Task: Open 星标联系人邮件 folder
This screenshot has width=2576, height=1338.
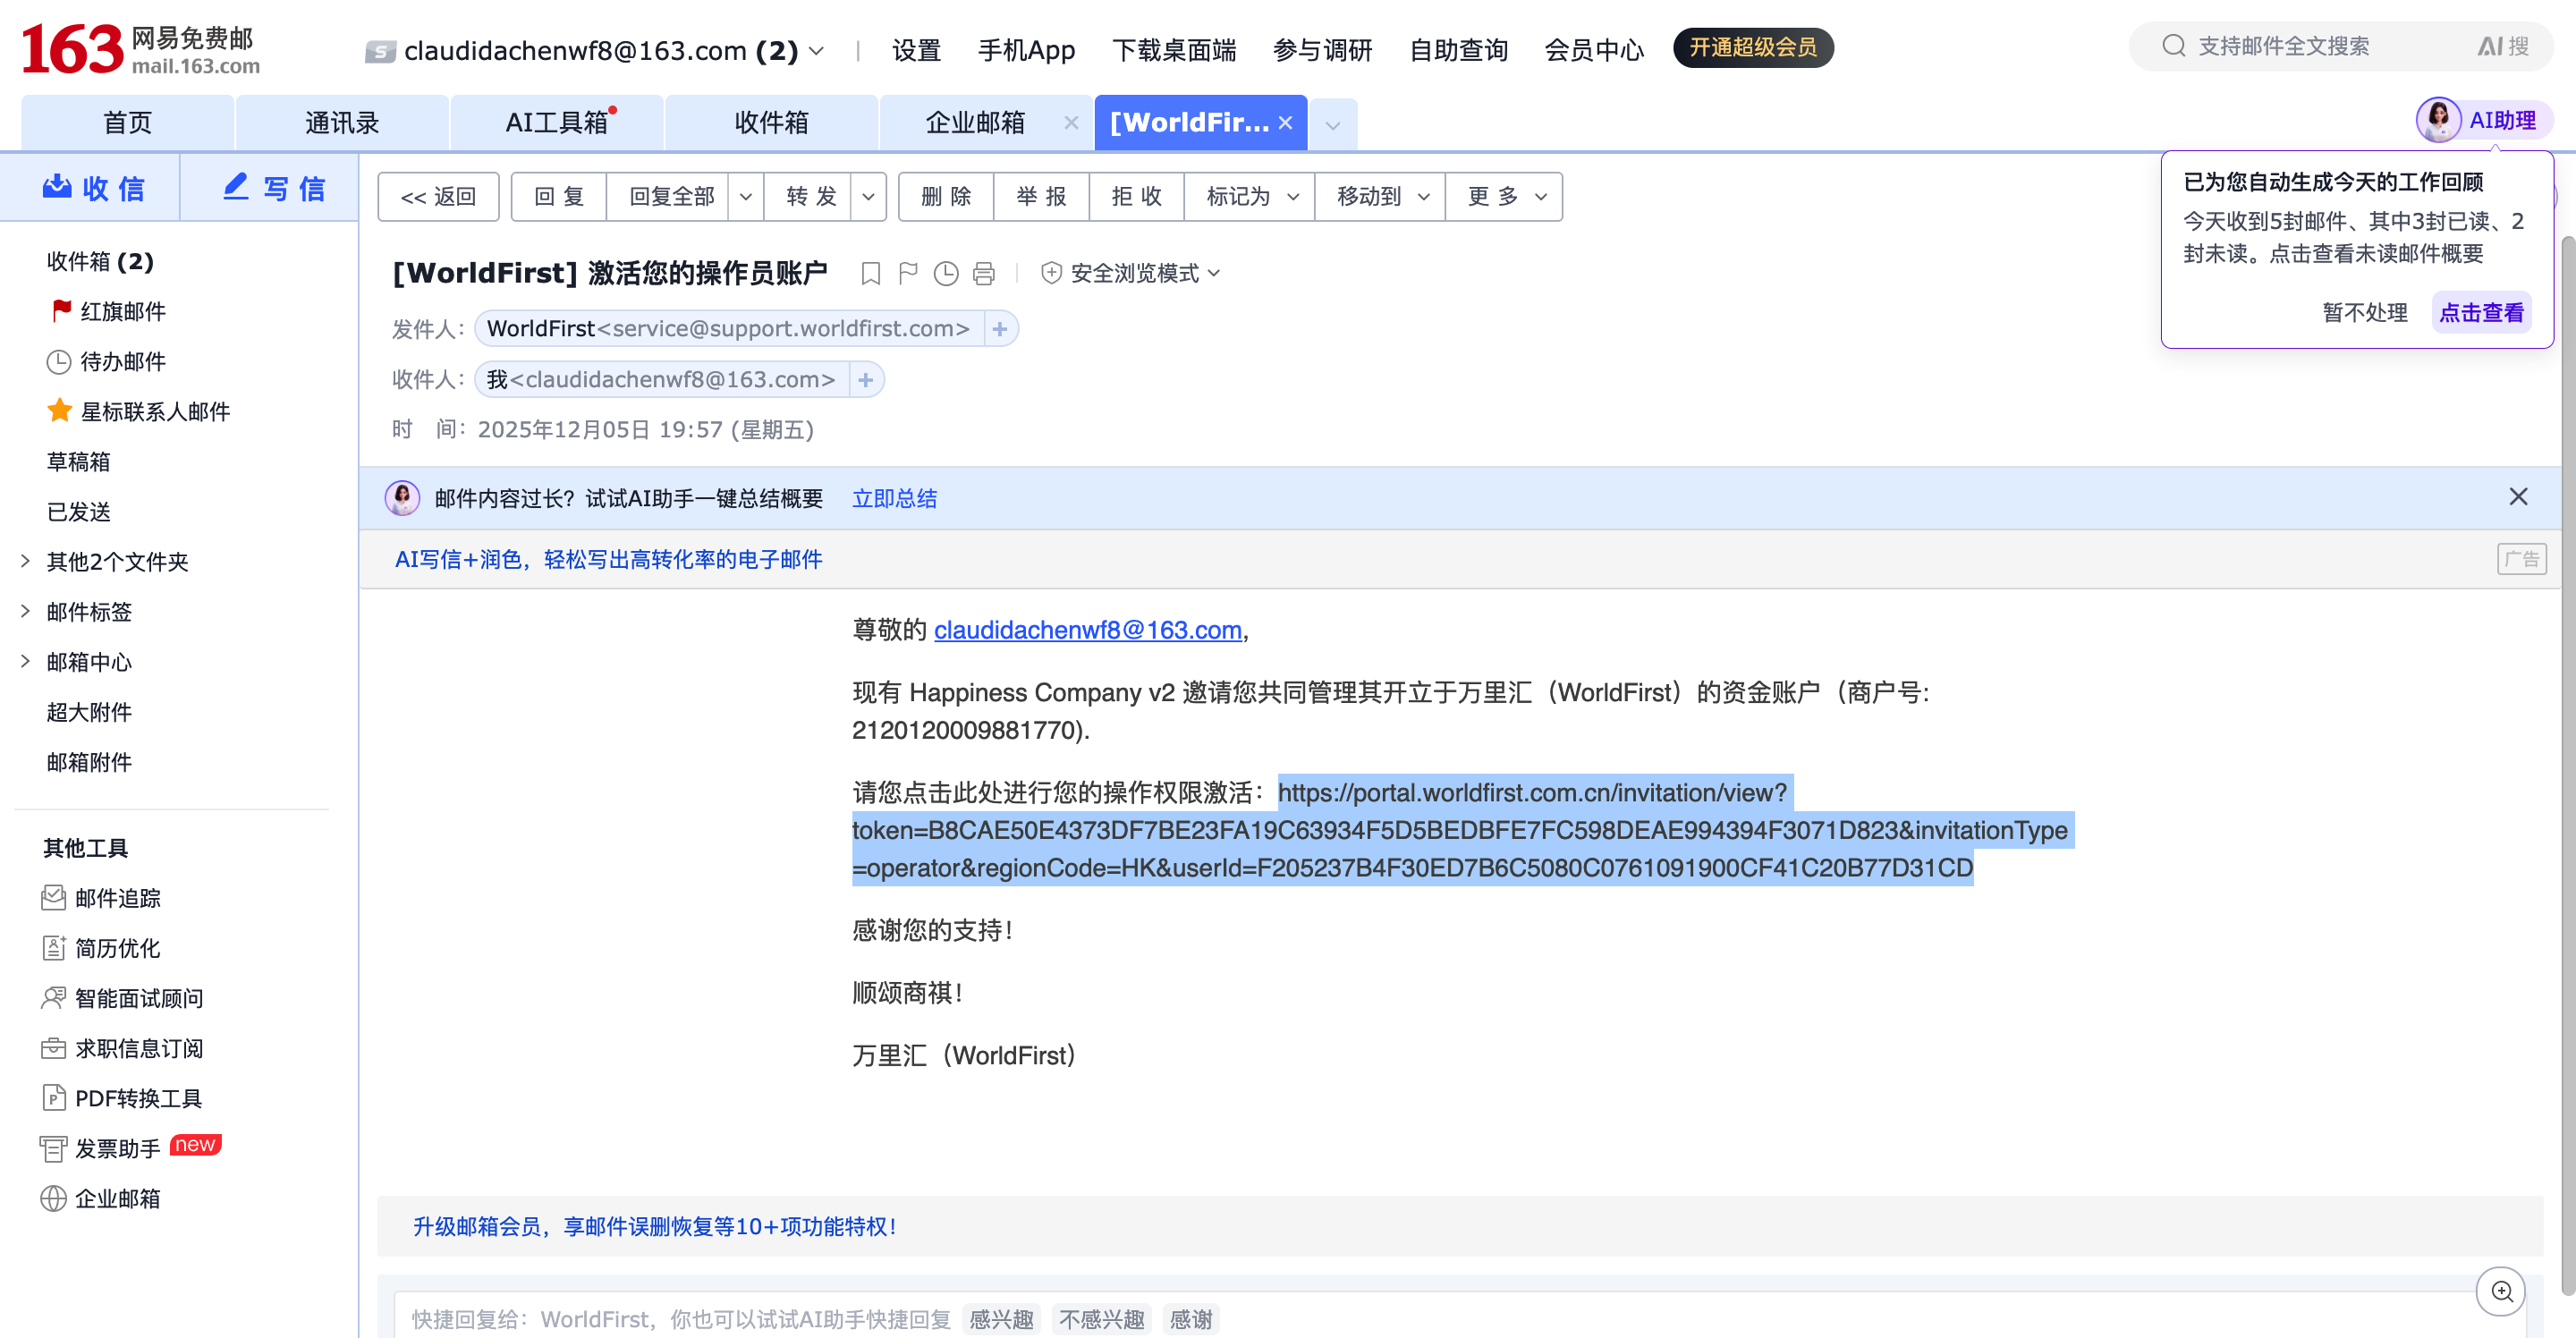Action: point(139,411)
